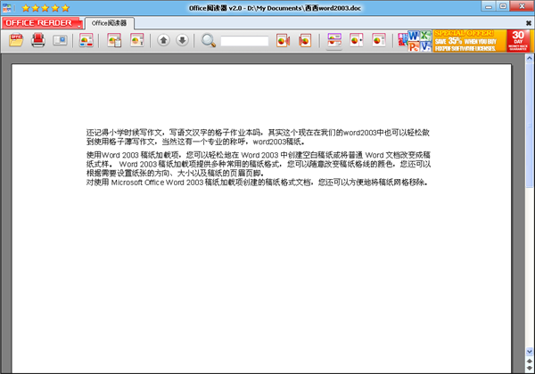Click the page navigation diamond below scrollbar

529,364
